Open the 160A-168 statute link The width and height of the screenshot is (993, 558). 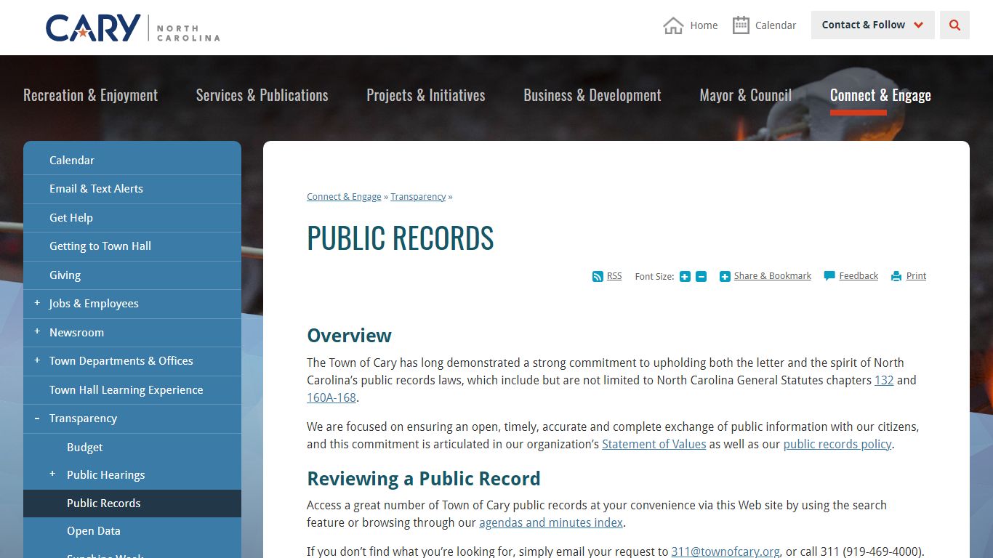click(331, 397)
